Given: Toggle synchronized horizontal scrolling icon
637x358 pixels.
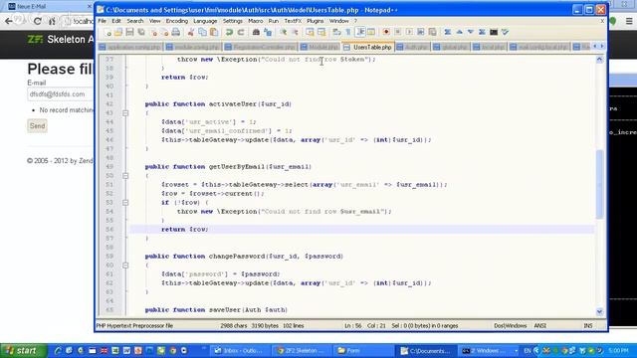Looking at the screenshot, I should [321, 32].
